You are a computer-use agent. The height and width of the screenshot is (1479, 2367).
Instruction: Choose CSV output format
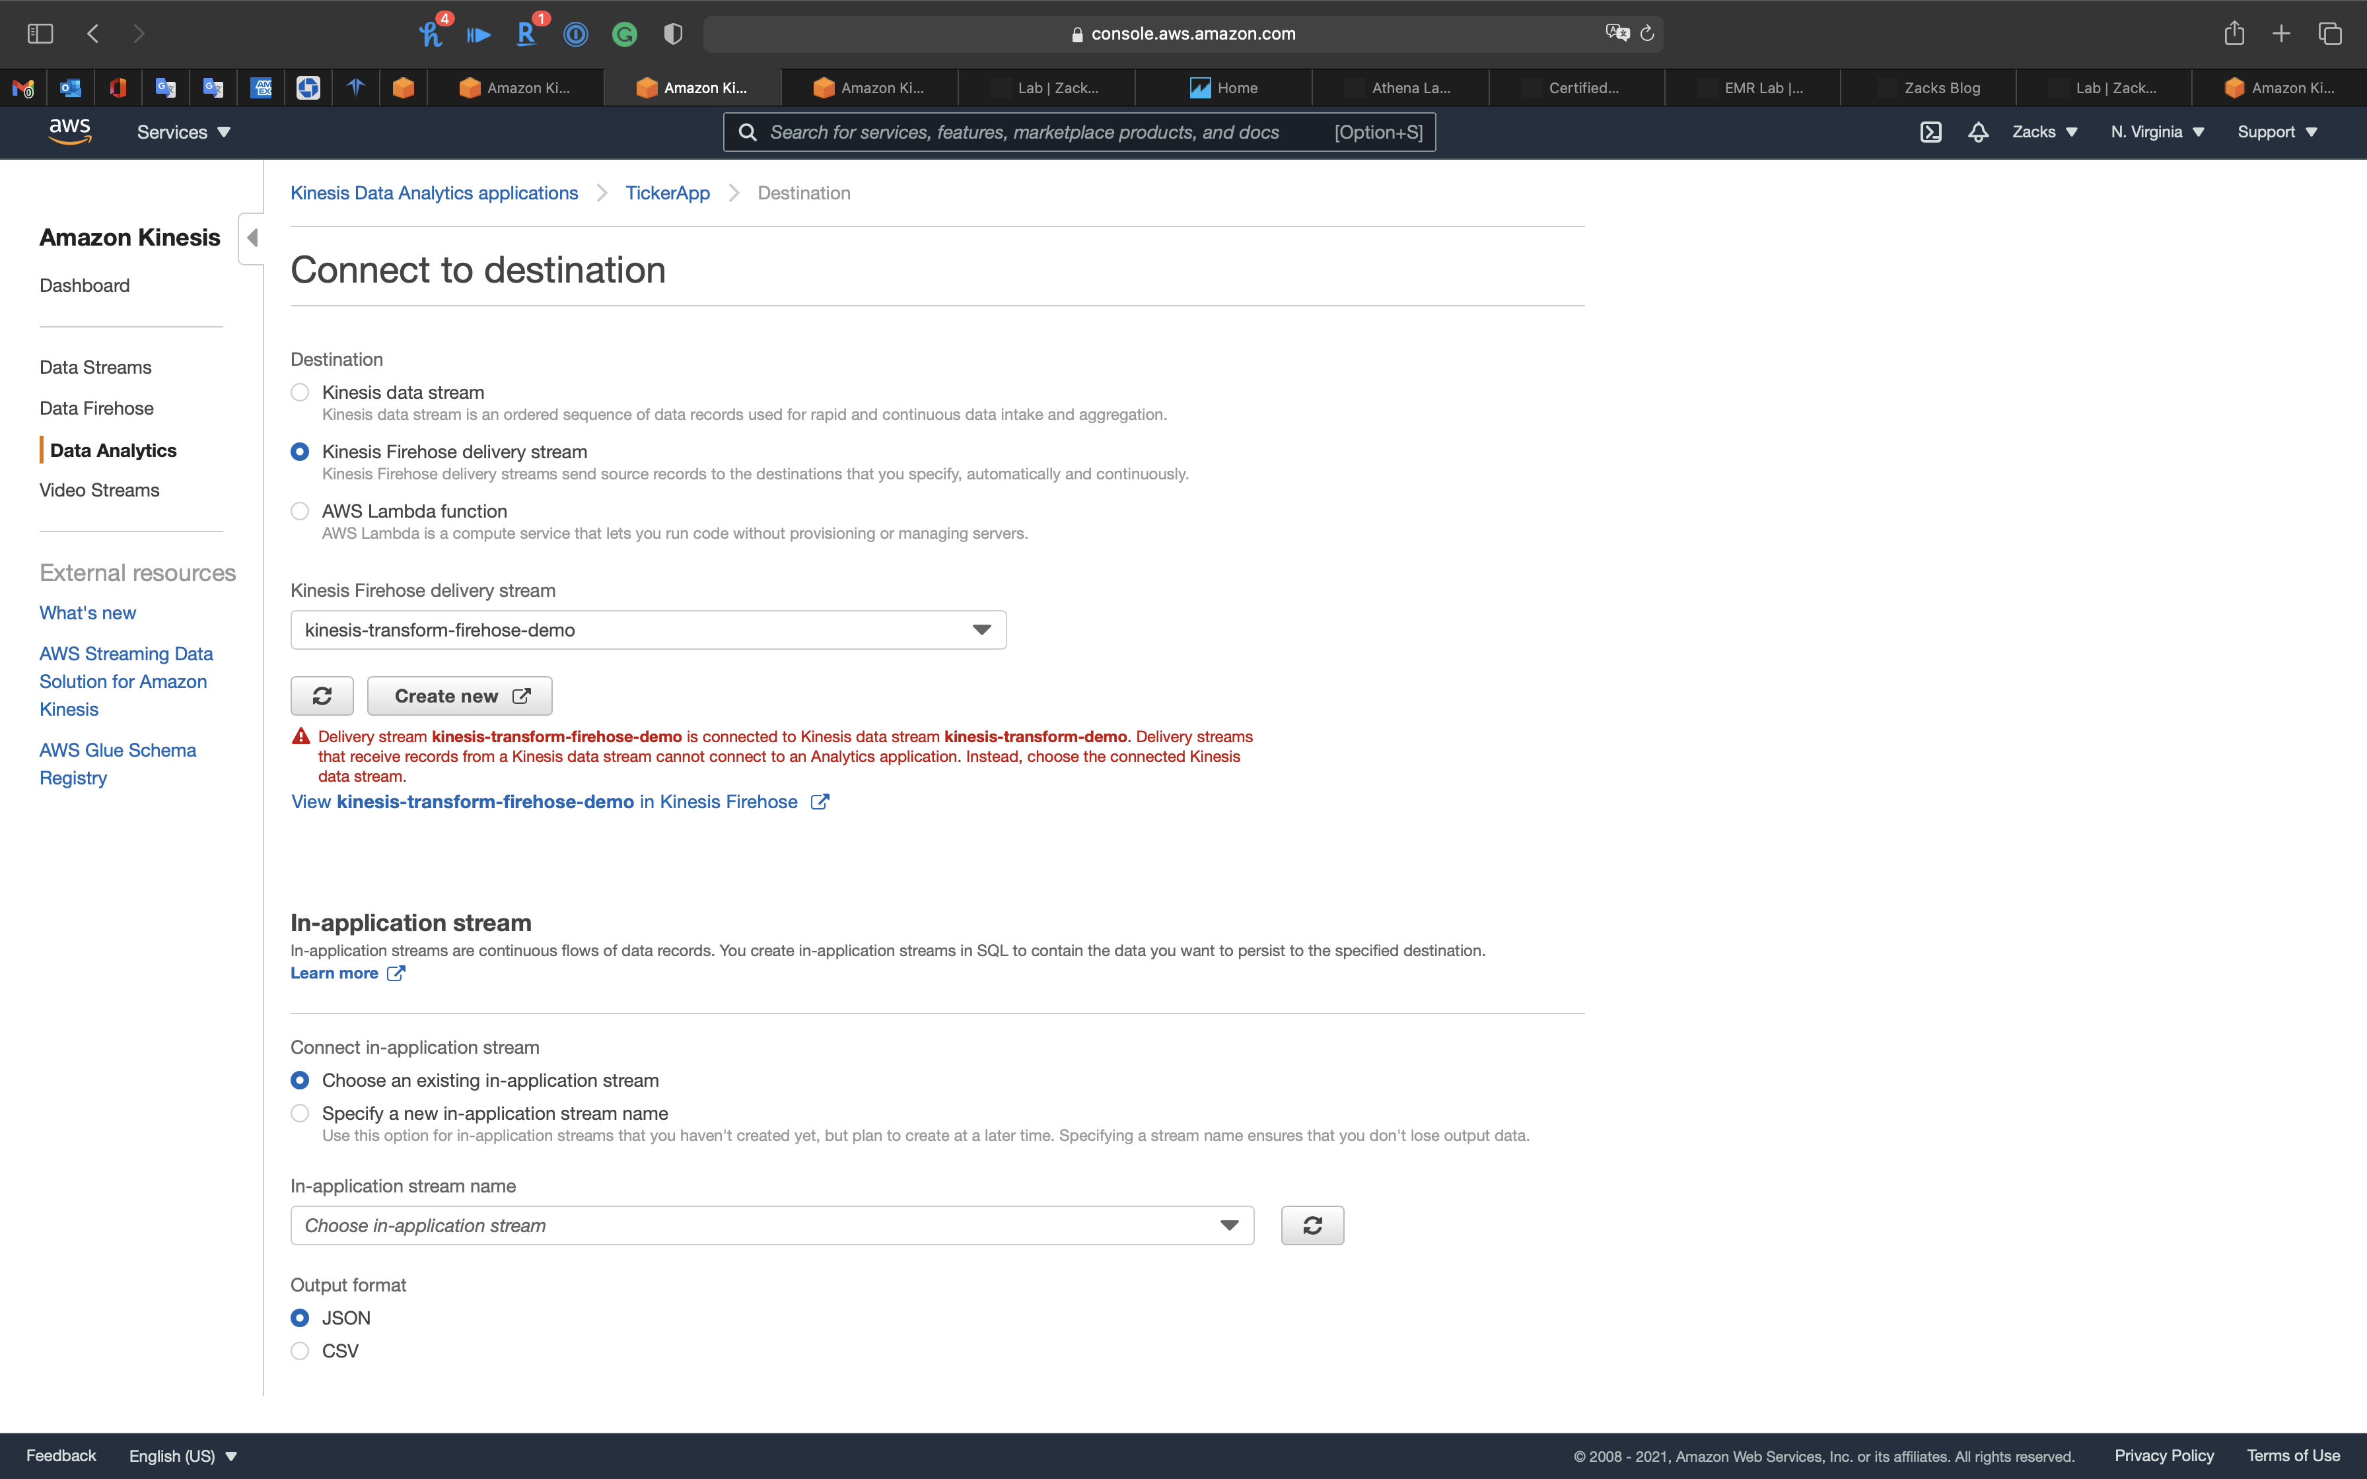(x=300, y=1351)
